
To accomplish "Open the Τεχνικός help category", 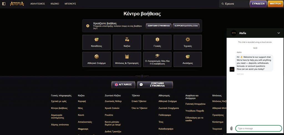I will tap(188, 42).
